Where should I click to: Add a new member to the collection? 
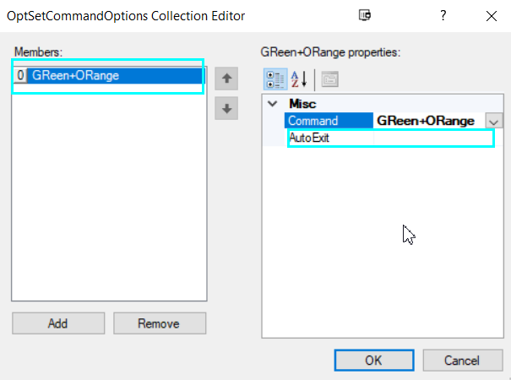pos(58,323)
